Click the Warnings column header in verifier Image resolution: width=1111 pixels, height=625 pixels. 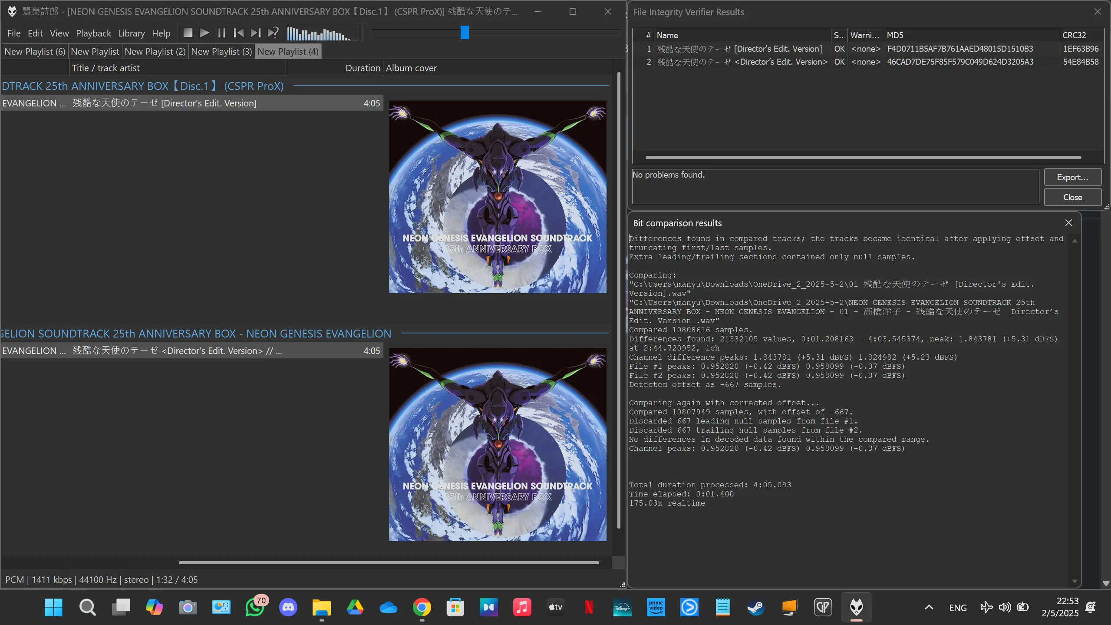865,35
